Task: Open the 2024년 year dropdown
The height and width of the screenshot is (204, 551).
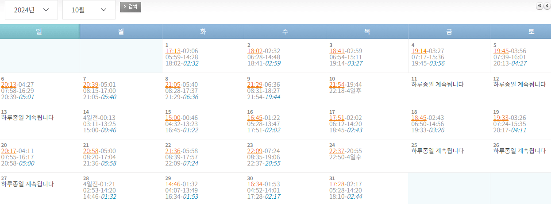Action: tap(31, 10)
